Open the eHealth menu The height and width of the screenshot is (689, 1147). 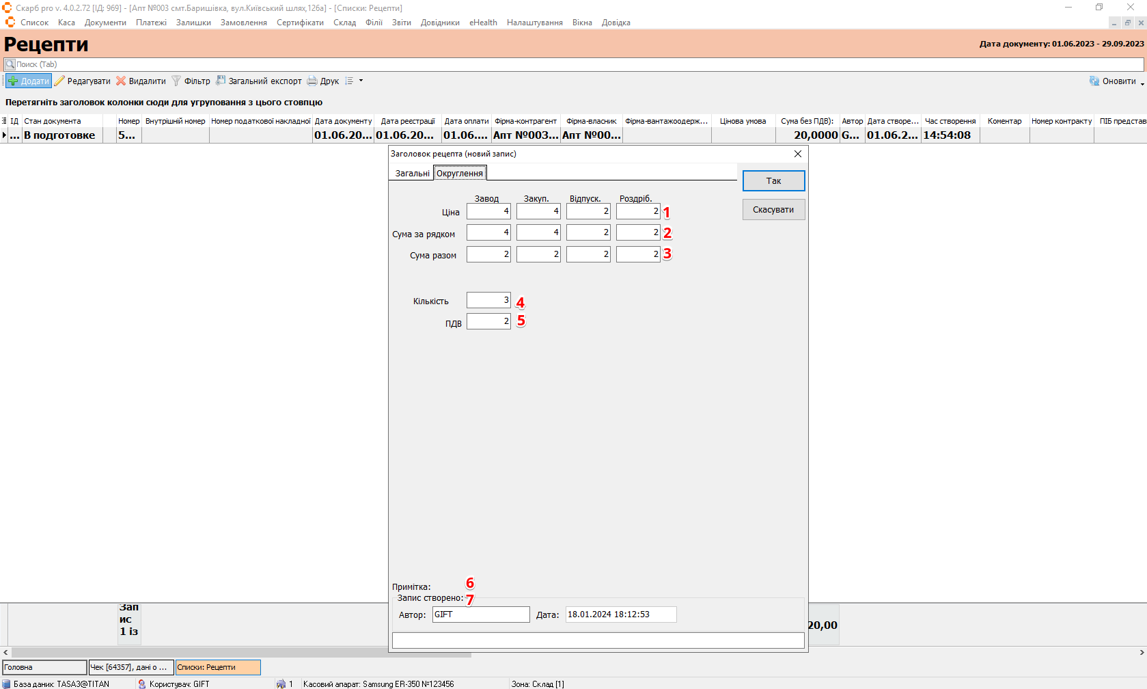(x=483, y=23)
